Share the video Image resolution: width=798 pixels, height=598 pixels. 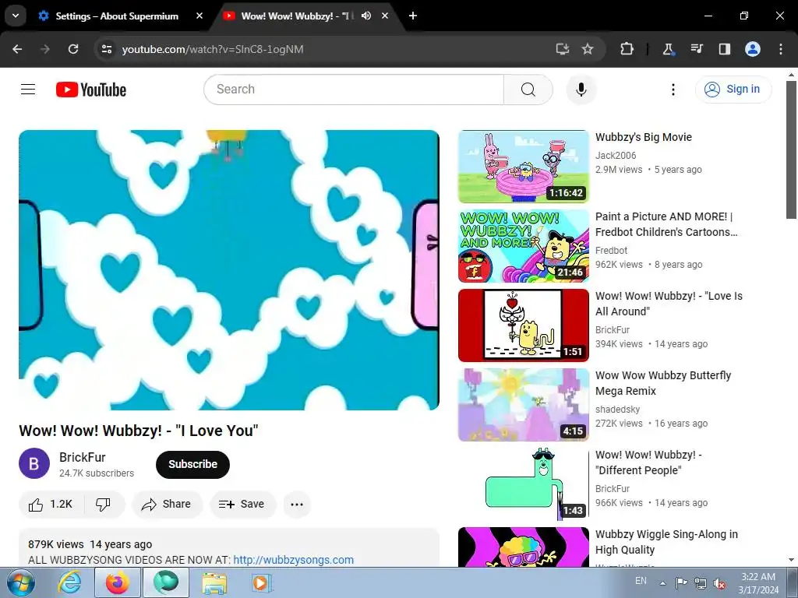tap(167, 504)
